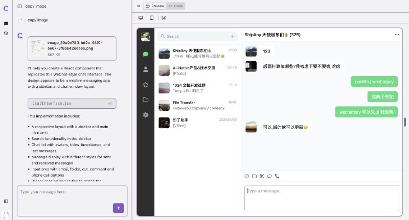Click the user avatar at bottom left
This screenshot has width=409, height=220.
pyautogui.click(x=6, y=214)
